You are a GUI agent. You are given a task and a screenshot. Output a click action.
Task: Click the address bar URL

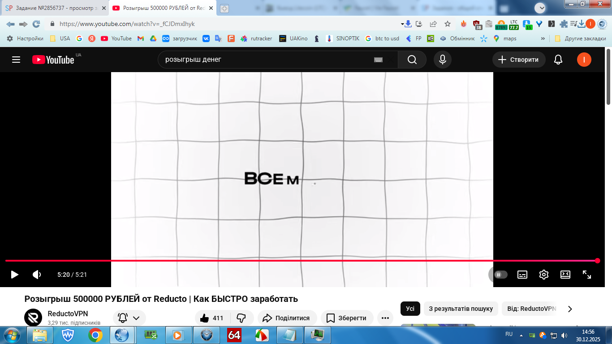127,24
